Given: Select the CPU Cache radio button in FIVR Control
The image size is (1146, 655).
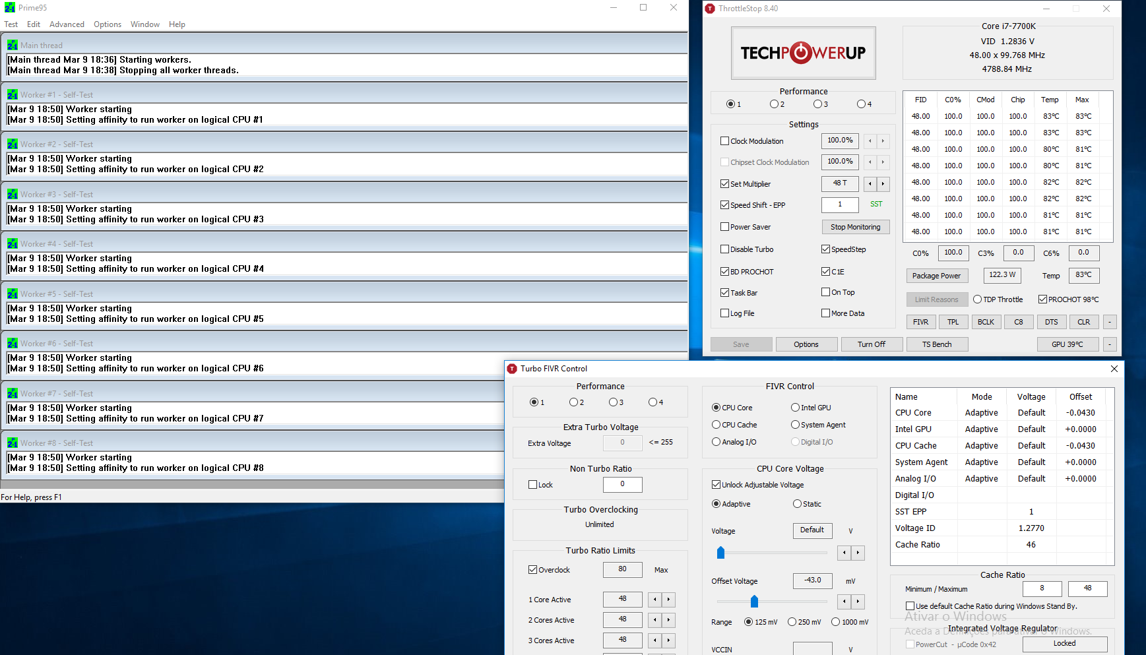Looking at the screenshot, I should click(x=716, y=425).
